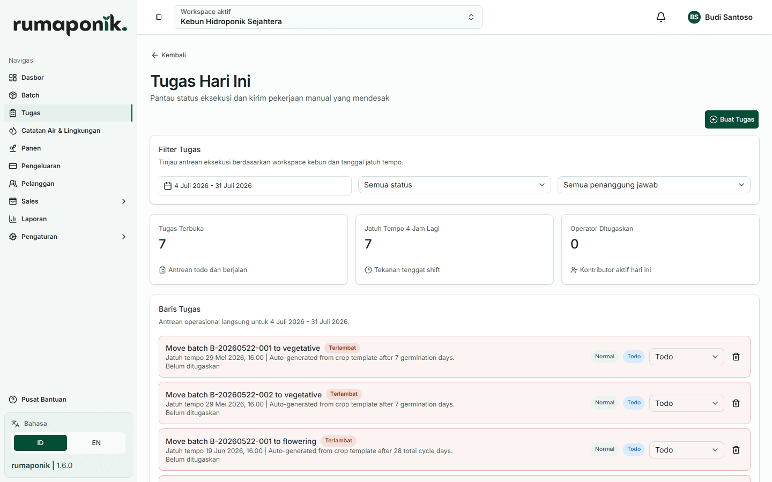Open the Semua penanggung jawab dropdown

pyautogui.click(x=654, y=185)
